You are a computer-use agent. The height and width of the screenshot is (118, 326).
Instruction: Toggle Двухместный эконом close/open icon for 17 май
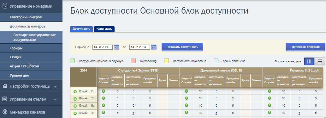tap(187, 91)
